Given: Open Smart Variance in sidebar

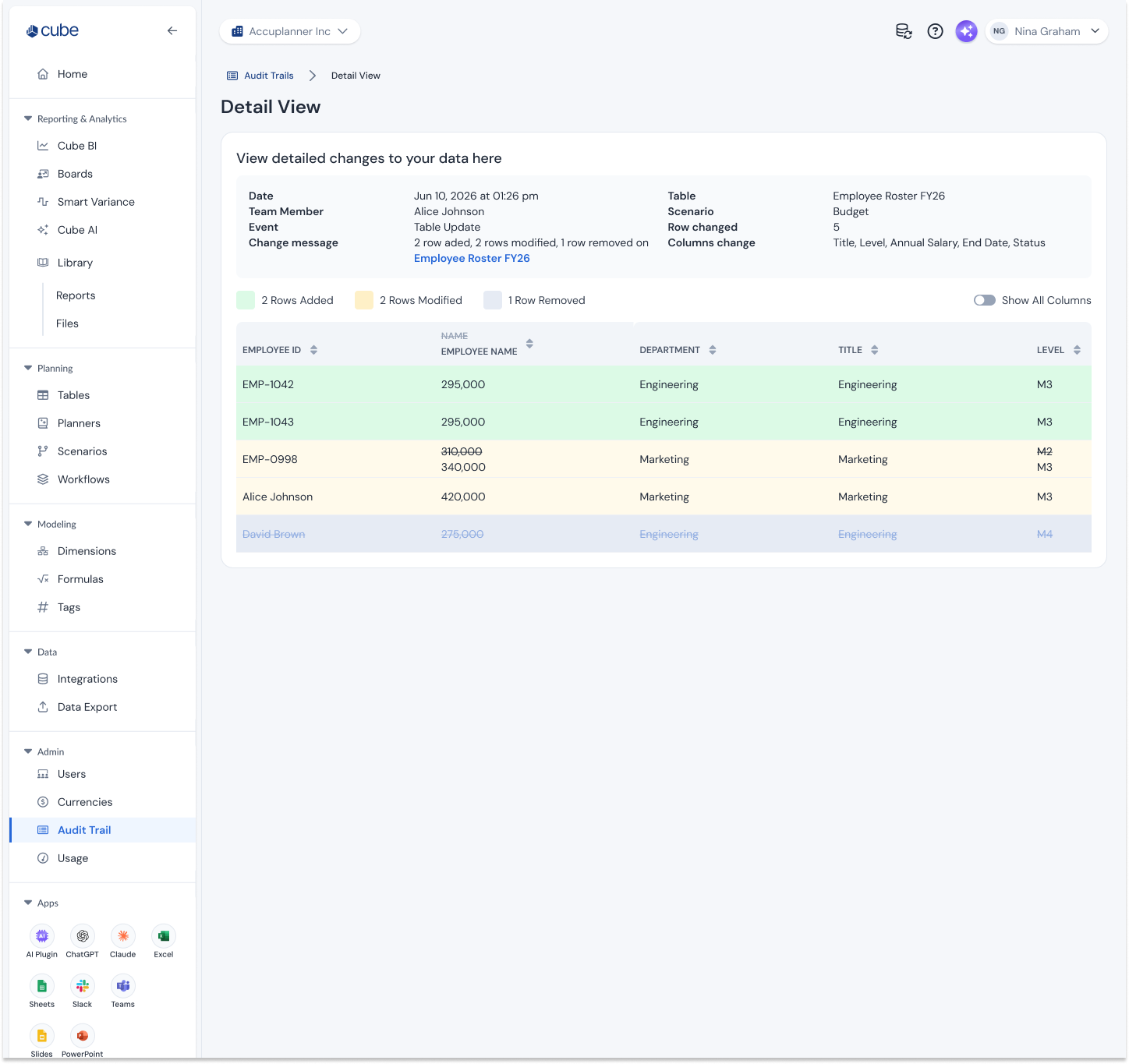Looking at the screenshot, I should [x=102, y=202].
